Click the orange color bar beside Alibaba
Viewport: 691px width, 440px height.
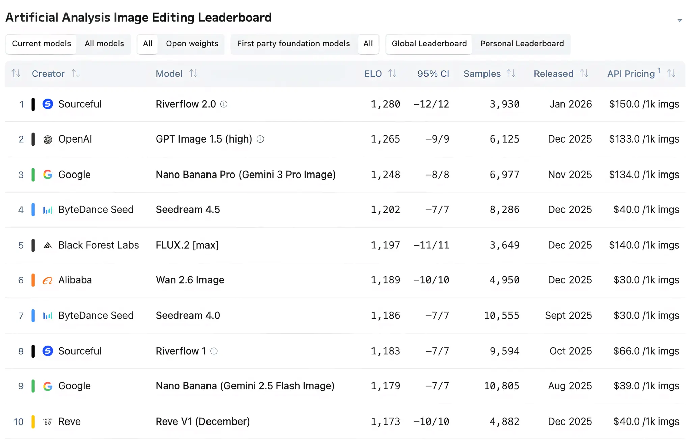33,280
